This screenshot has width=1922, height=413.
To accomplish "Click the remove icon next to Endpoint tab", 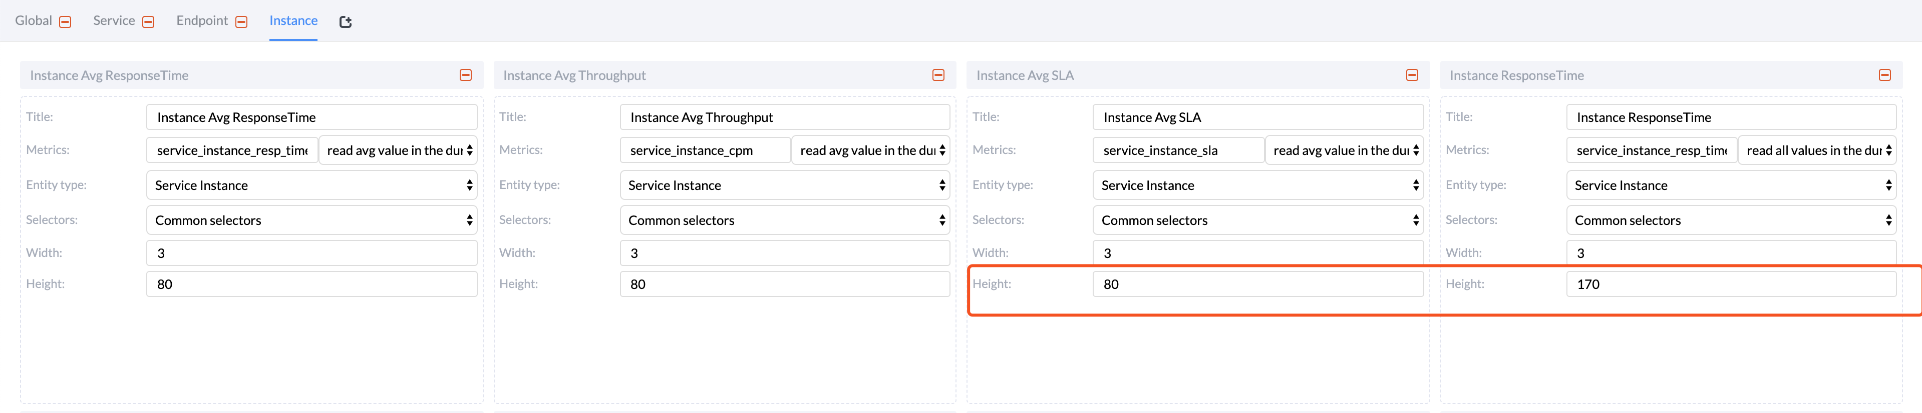I will click(x=241, y=22).
